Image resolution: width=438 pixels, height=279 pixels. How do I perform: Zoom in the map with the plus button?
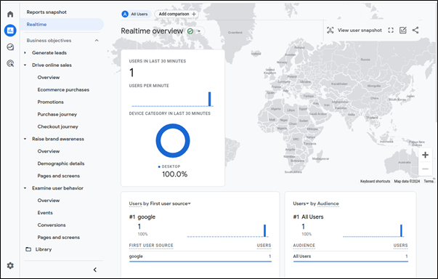[x=425, y=155]
